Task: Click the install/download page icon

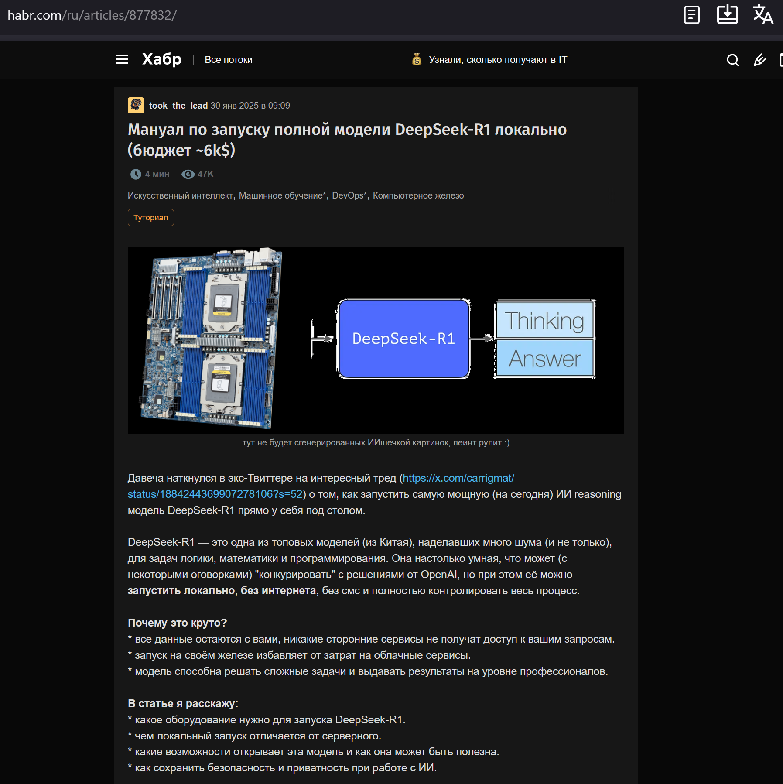Action: (727, 15)
